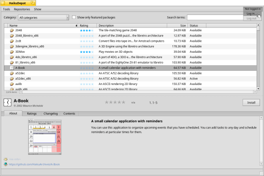This screenshot has width=264, height=176.
Task: Switch to the Changelog tab
Action: pyautogui.click(x=50, y=114)
